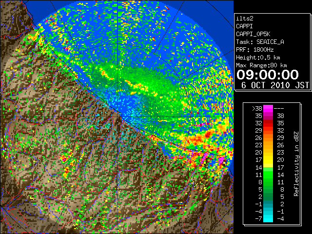The height and width of the screenshot is (234, 312).
Task: Click 'Max Range:80 km' text
Action: point(261,65)
